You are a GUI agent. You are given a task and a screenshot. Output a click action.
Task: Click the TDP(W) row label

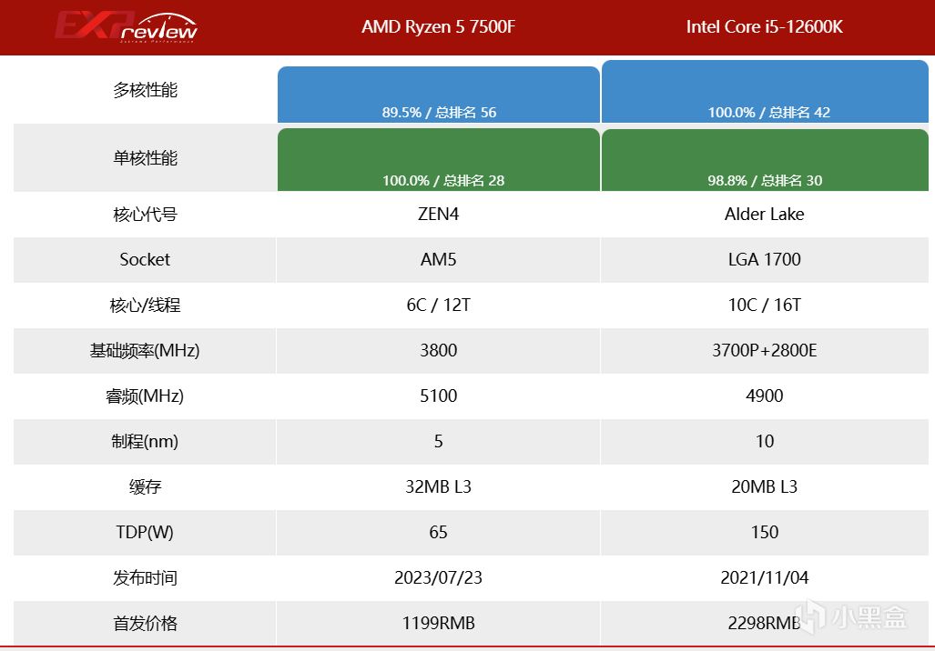pyautogui.click(x=145, y=532)
